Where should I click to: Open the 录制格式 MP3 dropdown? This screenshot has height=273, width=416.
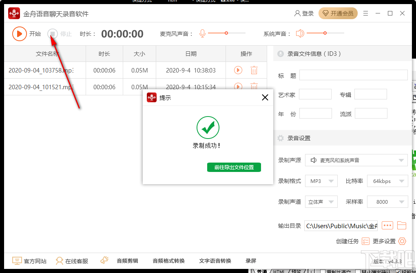(x=321, y=181)
